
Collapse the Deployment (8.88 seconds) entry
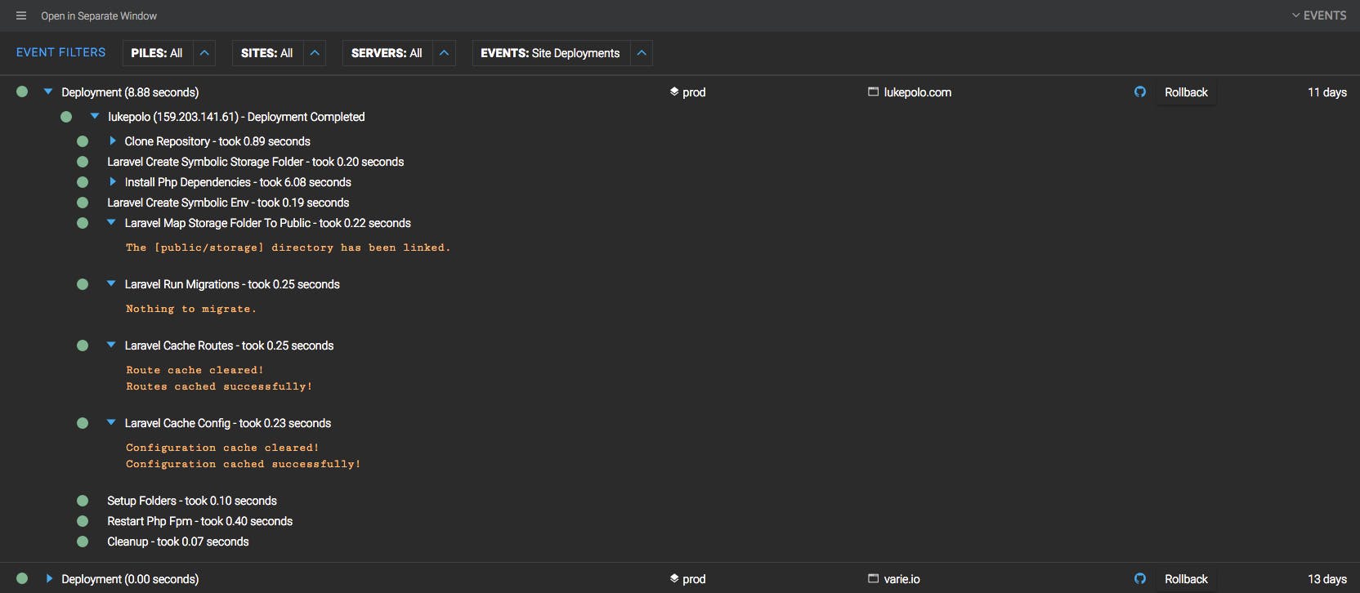point(48,92)
